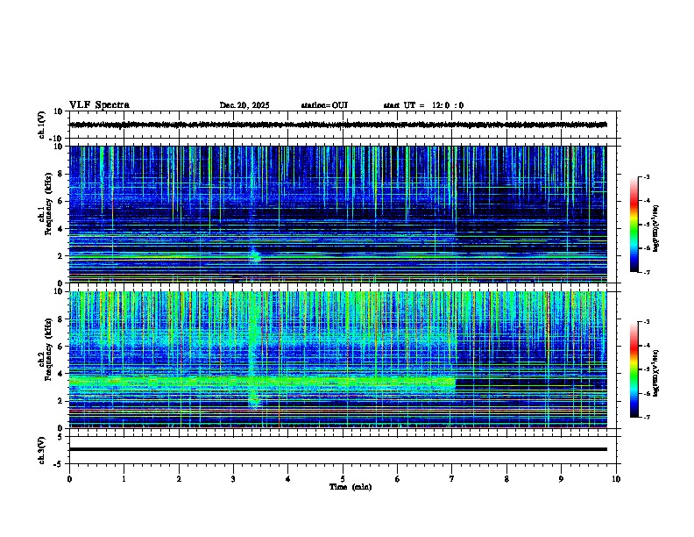This screenshot has width=694, height=537.
Task: Click the thick black ch.3 voltage line
Action: [x=338, y=449]
